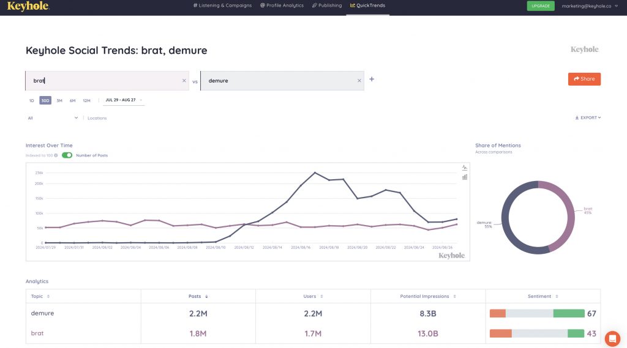The height and width of the screenshot is (348, 627).
Task: Go to QuickTrends tab
Action: click(367, 6)
